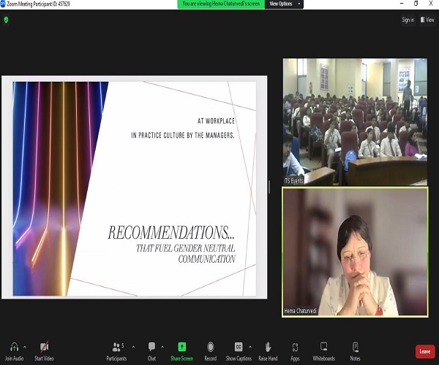Click the 'In practice culture by the managers' text
Viewport: 439px width, 365px height.
(x=183, y=136)
